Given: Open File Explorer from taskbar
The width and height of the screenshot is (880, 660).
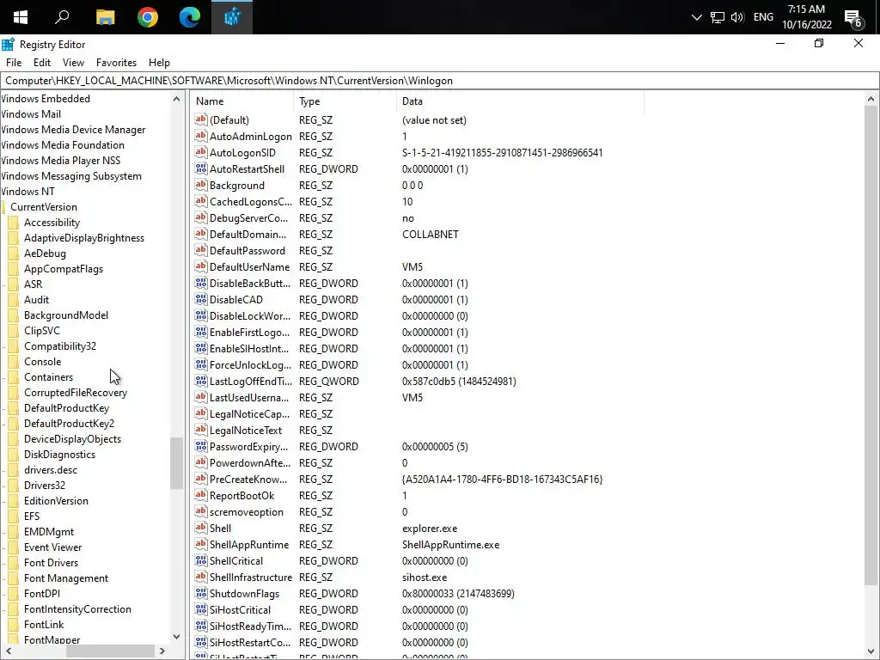Looking at the screenshot, I should [105, 17].
